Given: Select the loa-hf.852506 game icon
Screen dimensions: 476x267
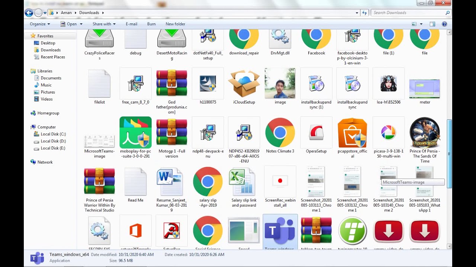Looking at the screenshot, I should 388,83.
